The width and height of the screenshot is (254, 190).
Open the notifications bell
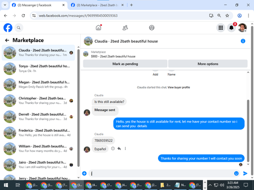click(x=232, y=28)
